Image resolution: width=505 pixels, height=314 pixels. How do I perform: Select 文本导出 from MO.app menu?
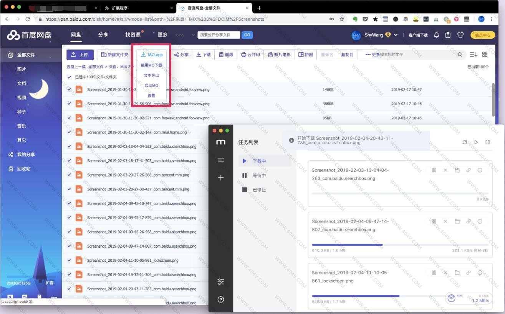(151, 75)
